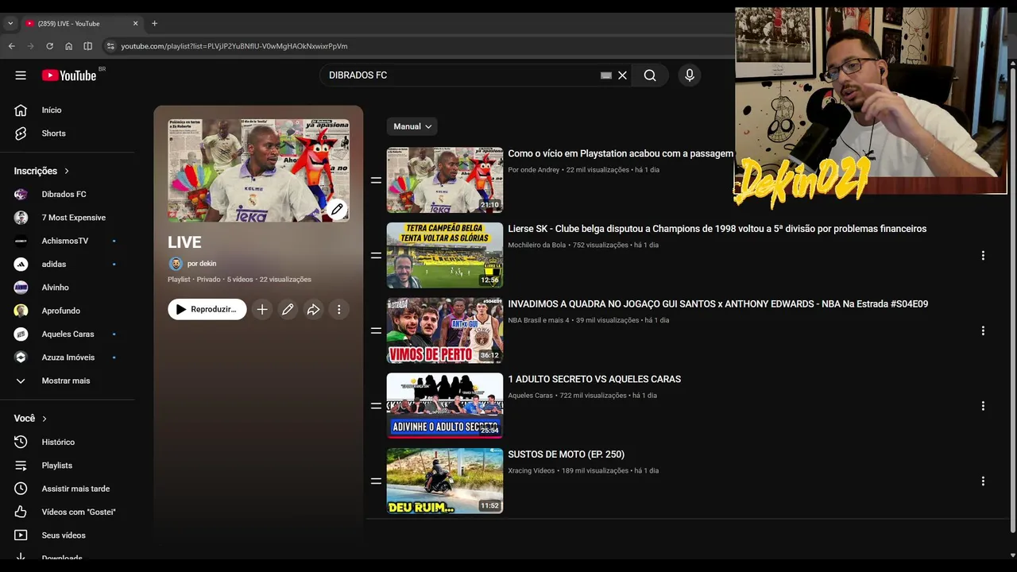
Task: Play the Lierse SK video thumbnail
Action: (x=445, y=255)
